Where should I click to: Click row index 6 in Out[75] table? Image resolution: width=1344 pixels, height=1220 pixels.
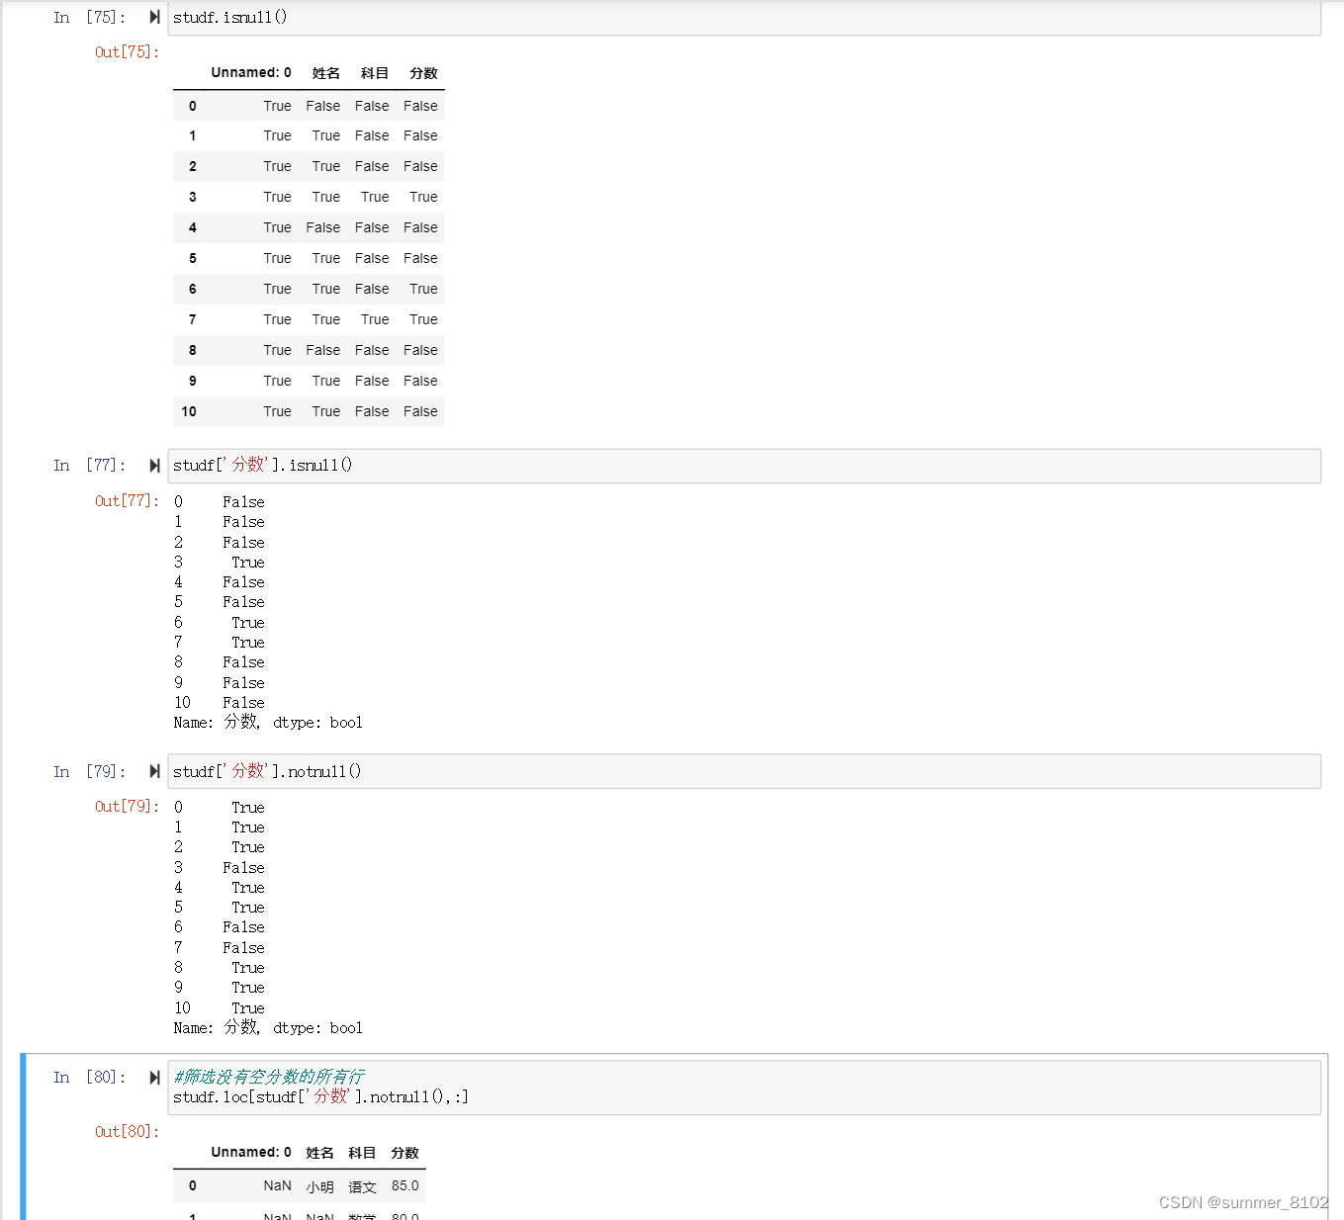(193, 289)
